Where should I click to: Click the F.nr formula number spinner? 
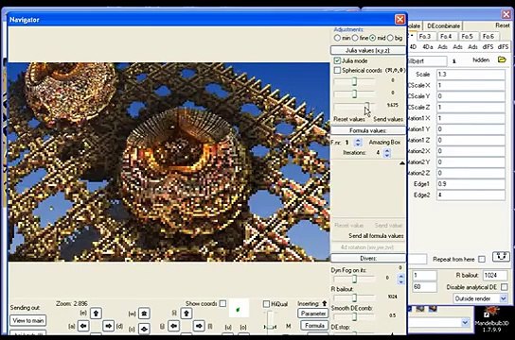[359, 143]
